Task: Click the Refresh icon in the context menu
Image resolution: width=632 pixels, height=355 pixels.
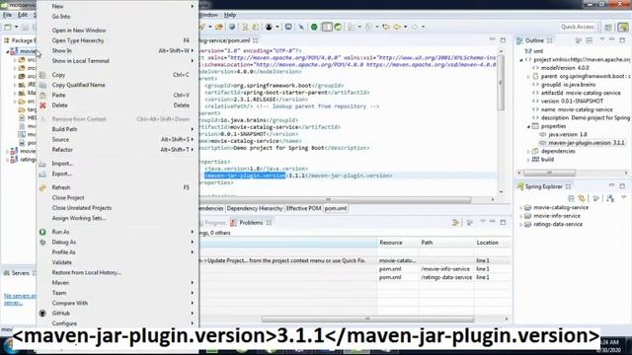Action: [42, 187]
